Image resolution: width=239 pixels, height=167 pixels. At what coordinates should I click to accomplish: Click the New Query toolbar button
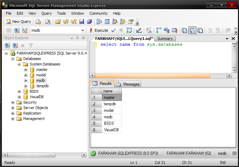(18, 21)
